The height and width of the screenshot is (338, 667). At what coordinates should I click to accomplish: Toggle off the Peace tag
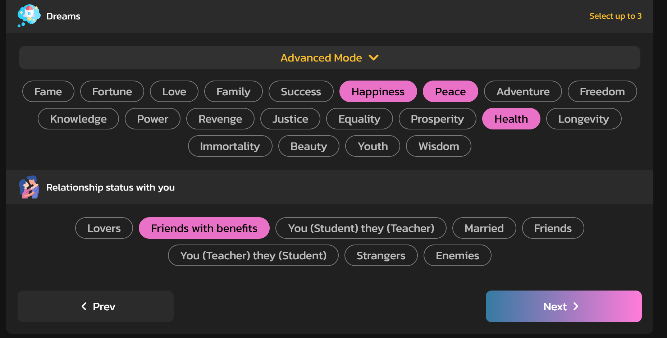pyautogui.click(x=450, y=91)
